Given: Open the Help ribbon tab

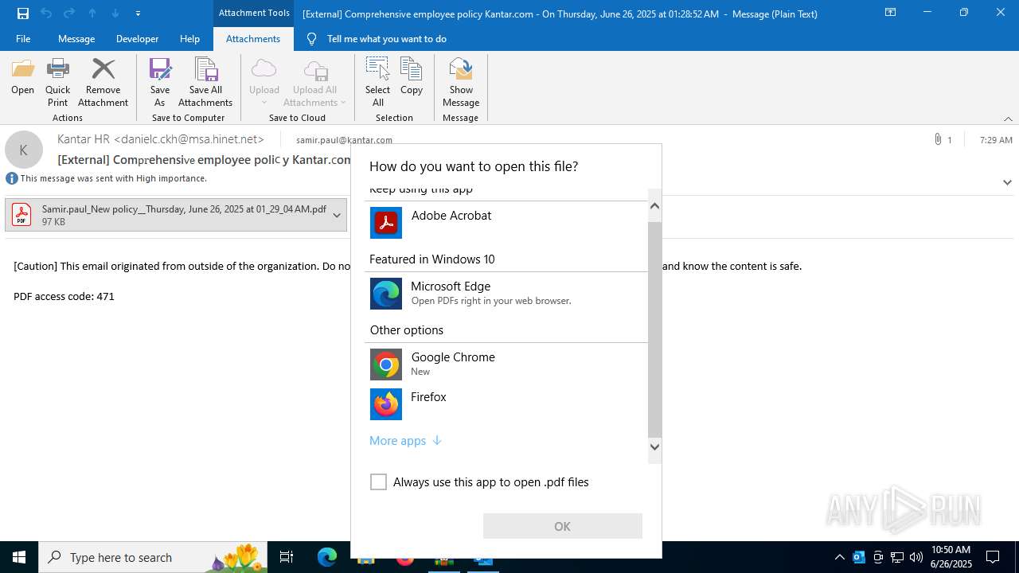Looking at the screenshot, I should [189, 38].
